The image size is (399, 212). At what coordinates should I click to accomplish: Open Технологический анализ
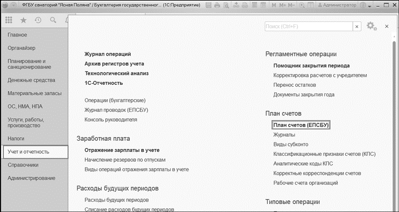[116, 73]
